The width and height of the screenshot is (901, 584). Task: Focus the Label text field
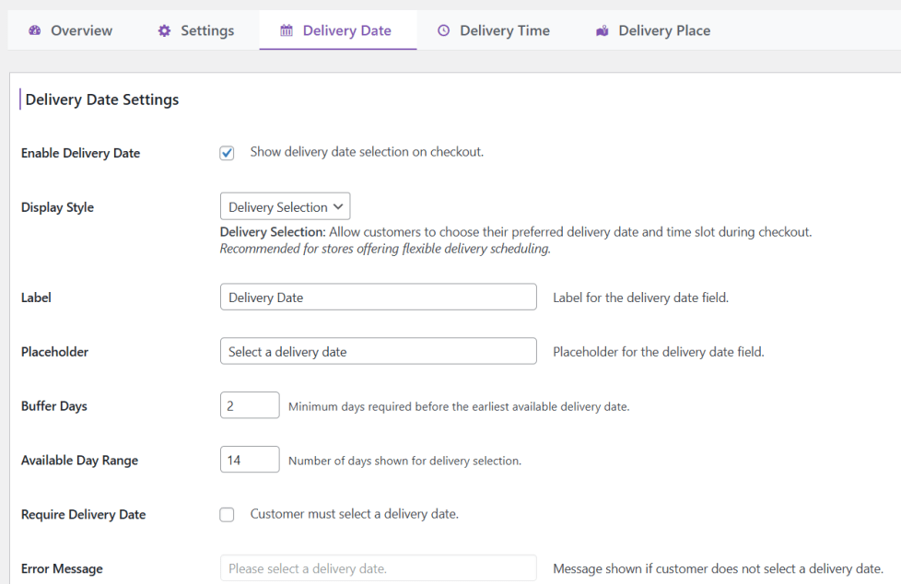[x=378, y=298]
